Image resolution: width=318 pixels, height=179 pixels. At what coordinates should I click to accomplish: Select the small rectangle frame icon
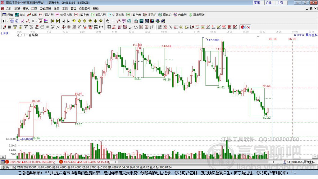click(109, 27)
